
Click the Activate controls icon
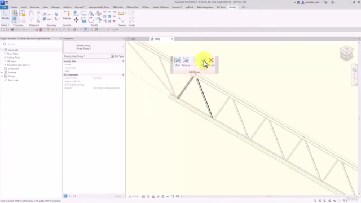coord(67,15)
